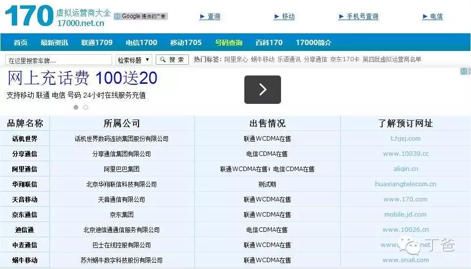Screen dimensions: 471x269
Task: Click the 天音通信有限公司 cell
Action: (x=121, y=199)
